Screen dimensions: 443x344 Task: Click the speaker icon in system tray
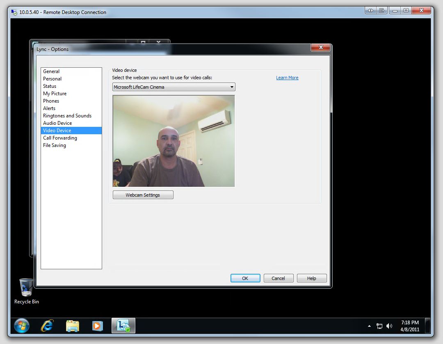(x=389, y=326)
